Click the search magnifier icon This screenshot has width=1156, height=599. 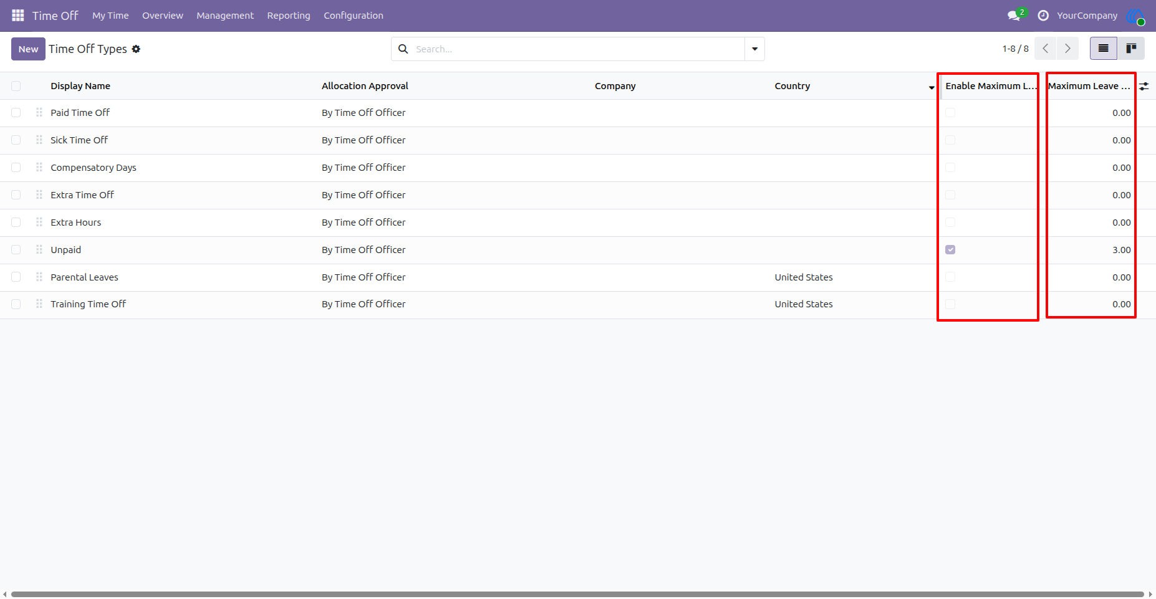point(403,49)
